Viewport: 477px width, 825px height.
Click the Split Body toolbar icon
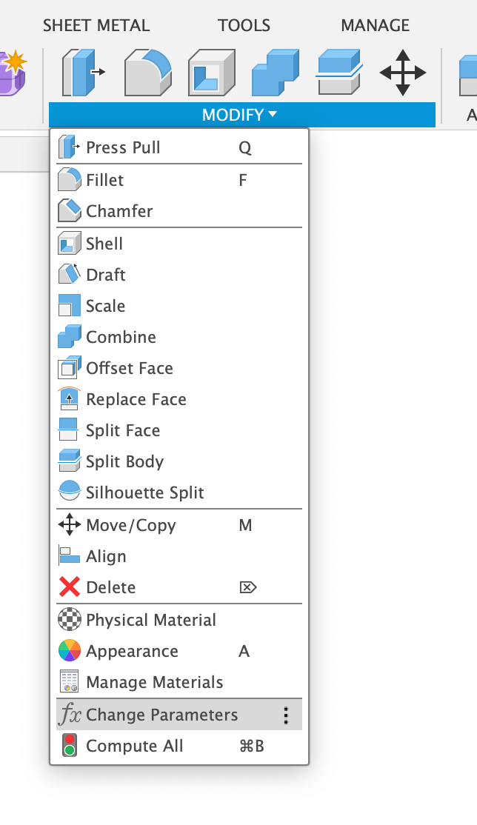point(338,72)
